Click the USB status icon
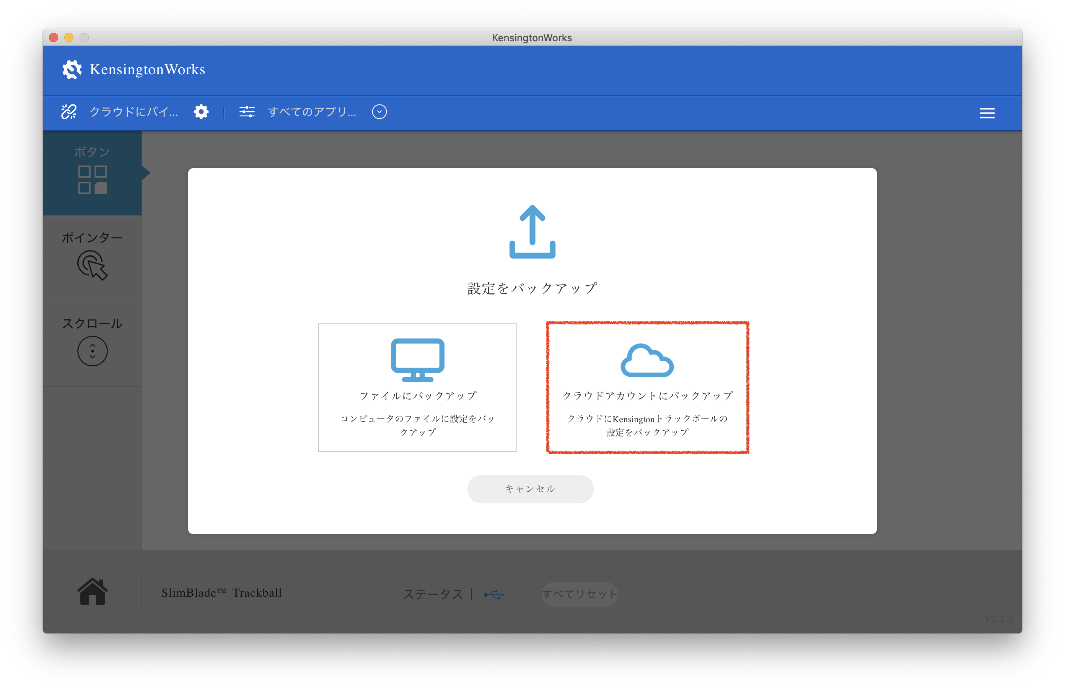This screenshot has height=690, width=1065. tap(494, 594)
